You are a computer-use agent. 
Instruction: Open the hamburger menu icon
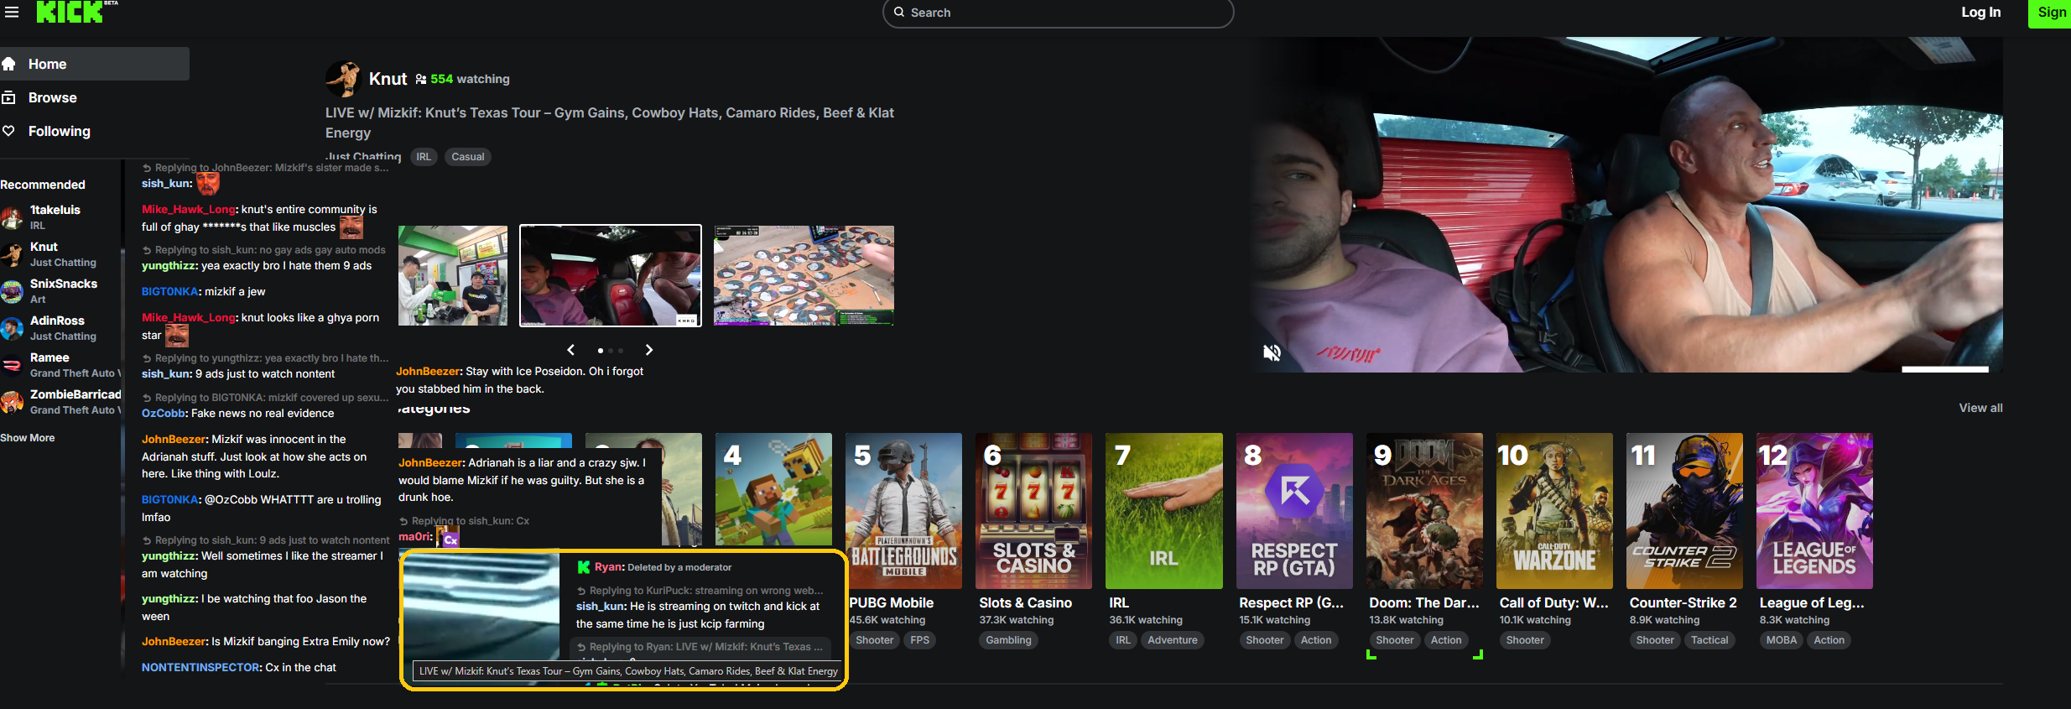(x=11, y=12)
